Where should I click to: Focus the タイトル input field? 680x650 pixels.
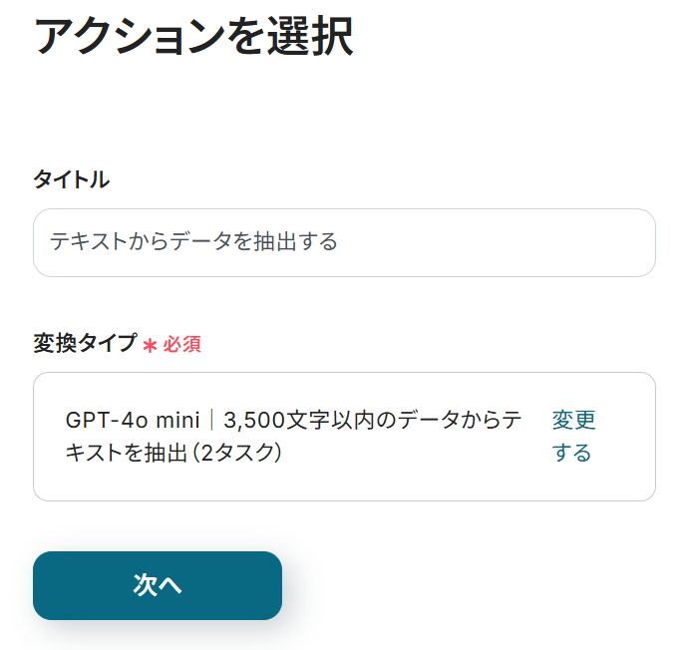(344, 242)
